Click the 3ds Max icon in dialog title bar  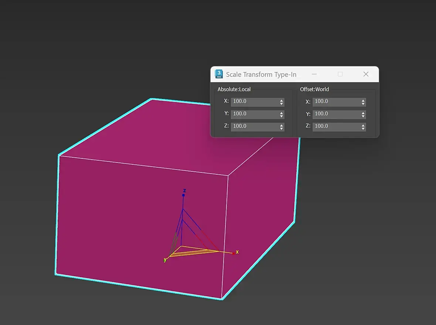[x=219, y=74]
